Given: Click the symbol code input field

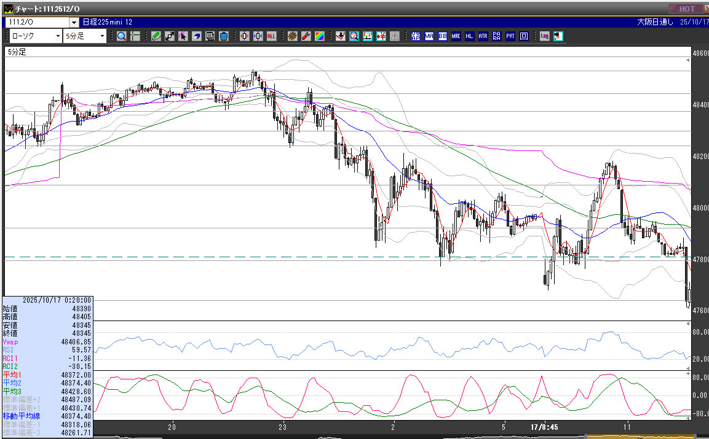Looking at the screenshot, I should (x=37, y=22).
